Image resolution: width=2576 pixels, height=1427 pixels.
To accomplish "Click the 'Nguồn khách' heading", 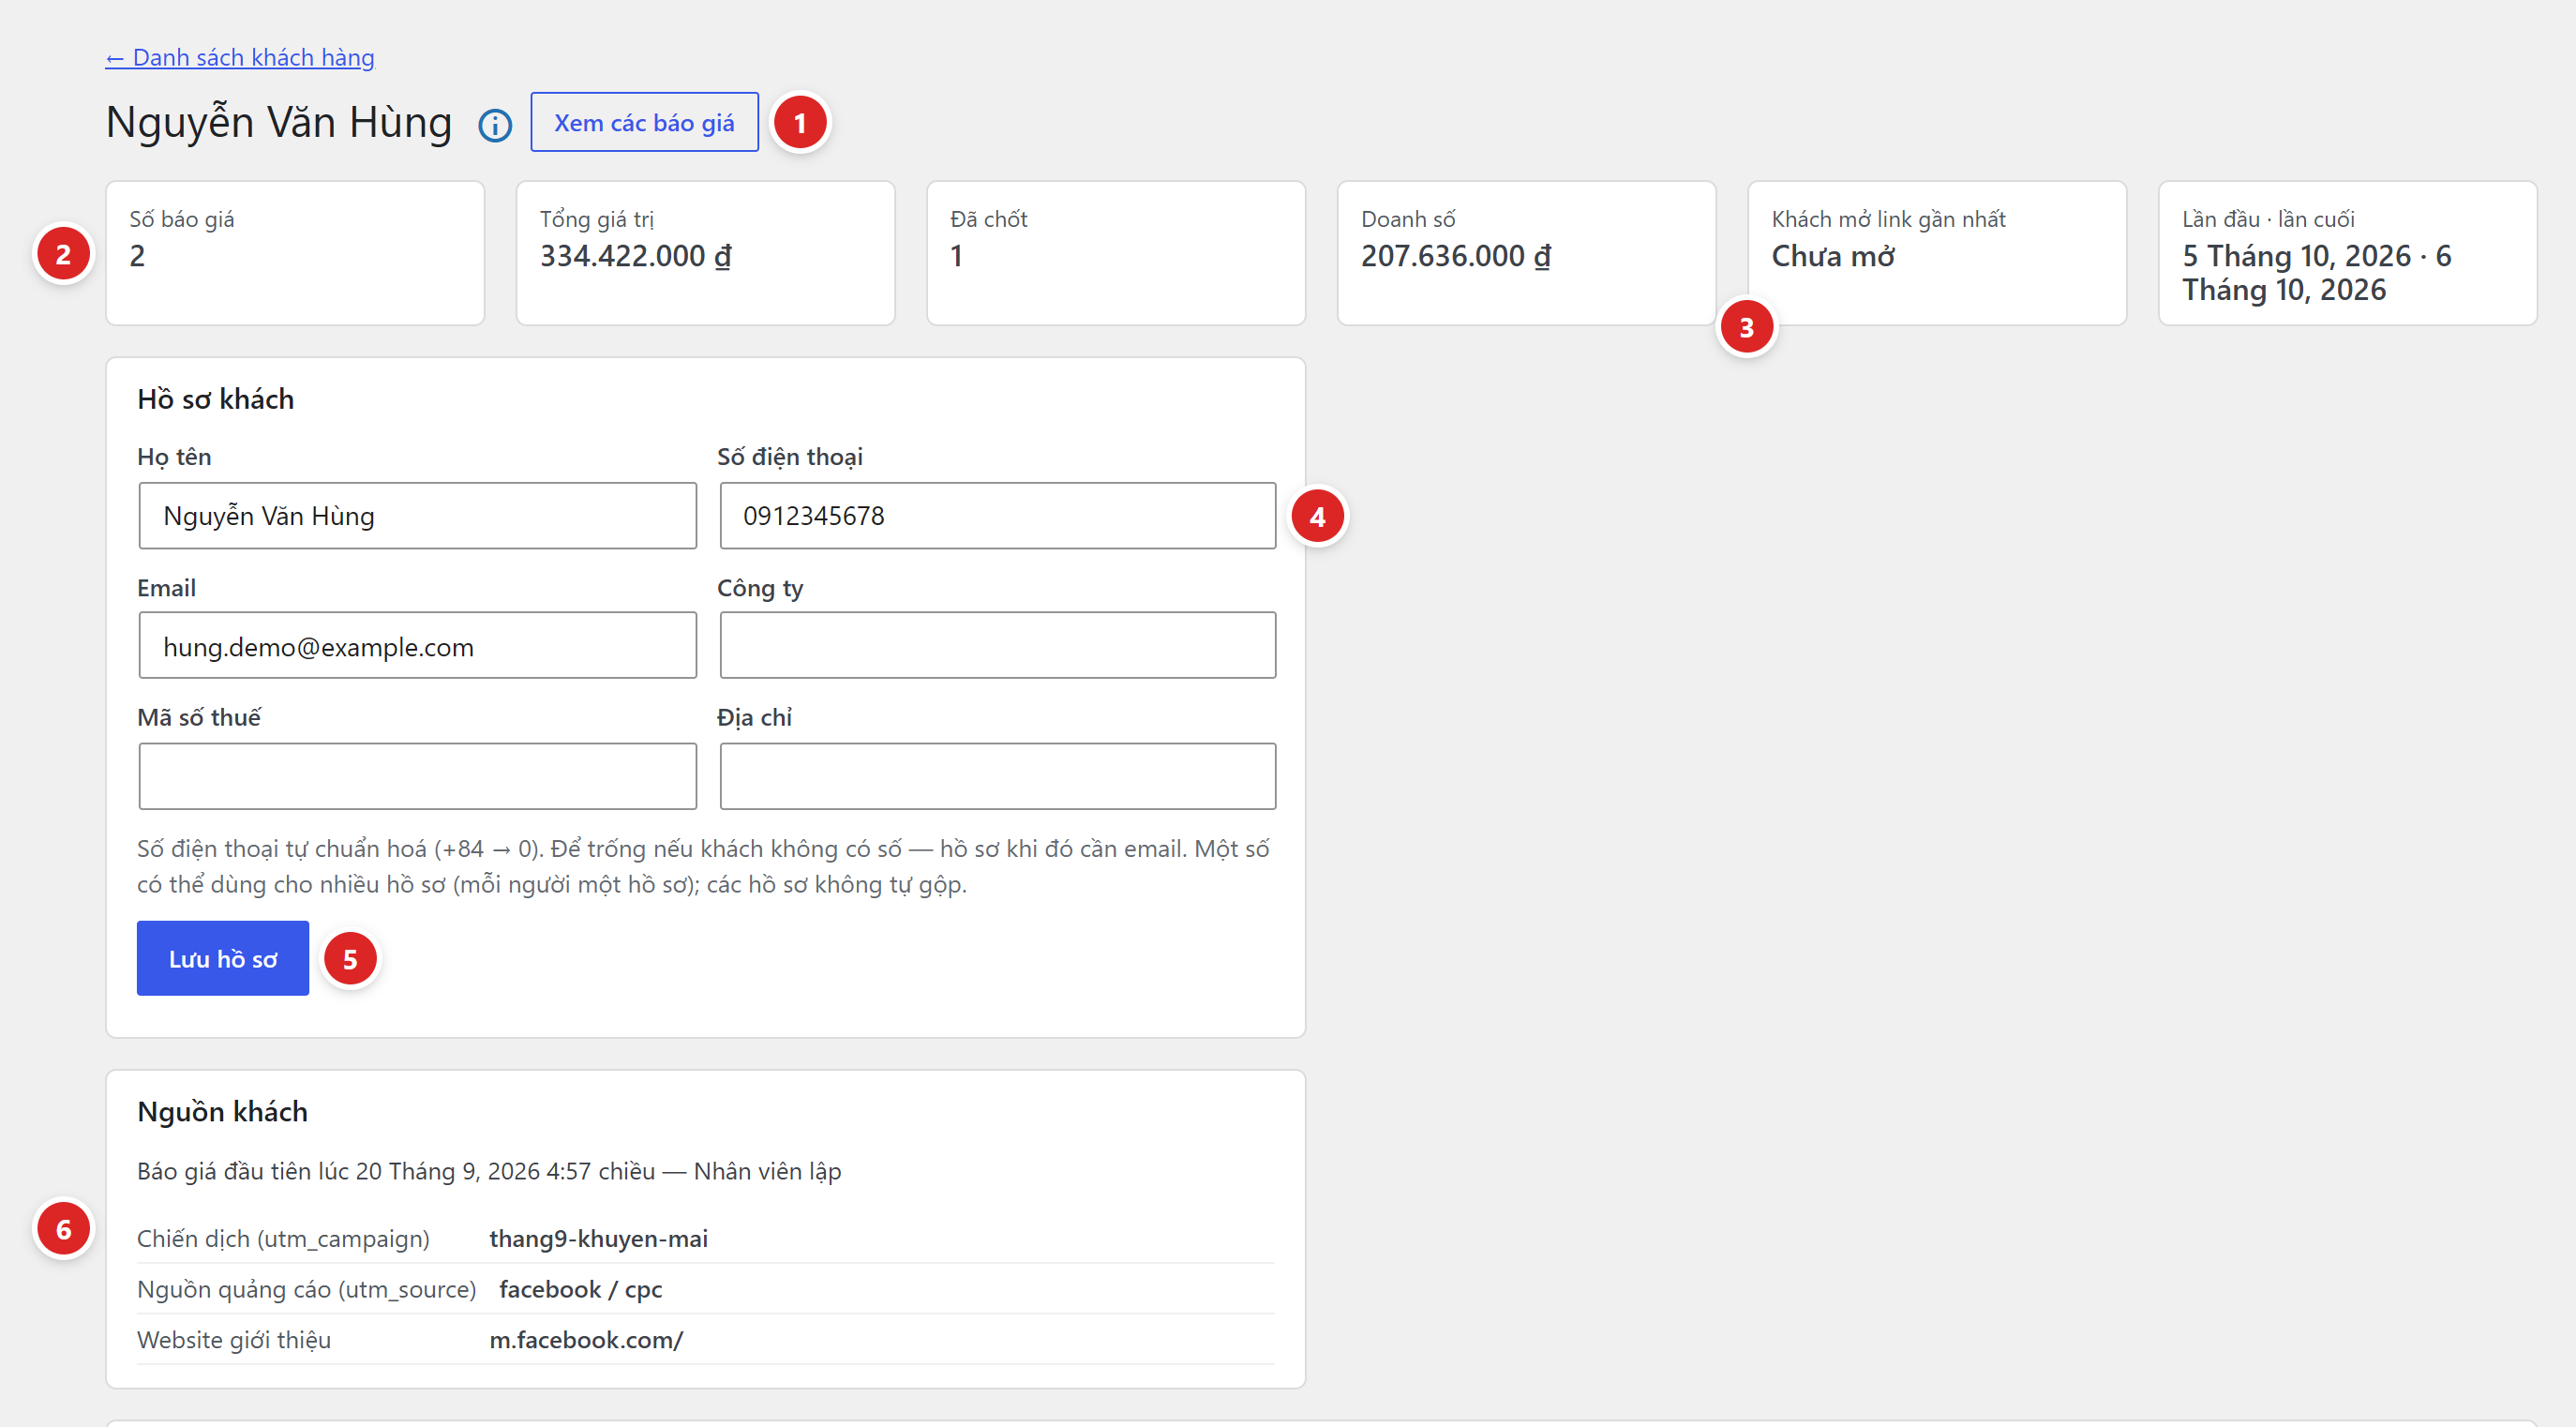I will (222, 1112).
